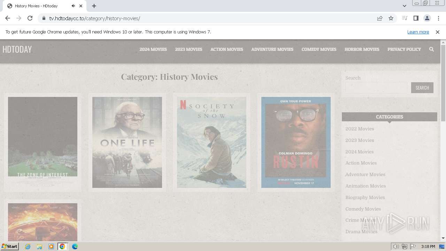This screenshot has height=251, width=446.
Task: Open Animation Movies category link
Action: (366, 186)
